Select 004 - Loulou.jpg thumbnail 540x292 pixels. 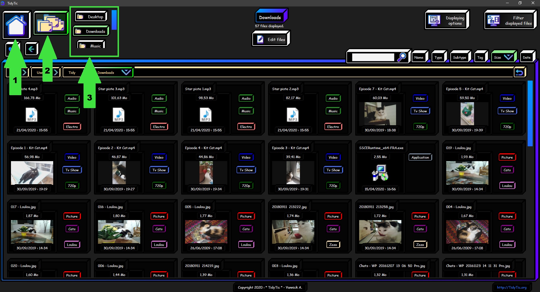click(x=467, y=232)
